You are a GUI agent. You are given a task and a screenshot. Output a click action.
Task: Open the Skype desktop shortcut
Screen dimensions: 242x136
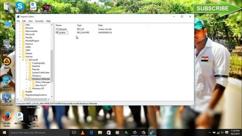coord(20,7)
